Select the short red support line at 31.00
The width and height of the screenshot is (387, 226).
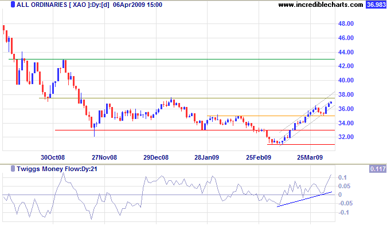[x=301, y=145]
